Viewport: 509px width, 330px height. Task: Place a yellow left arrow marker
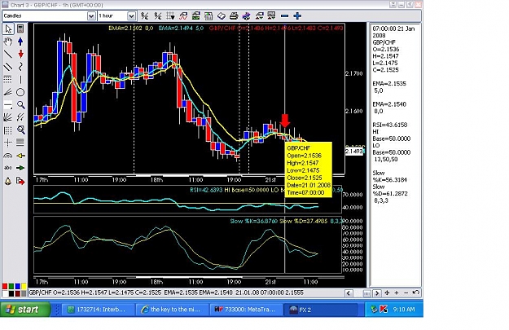20,156
